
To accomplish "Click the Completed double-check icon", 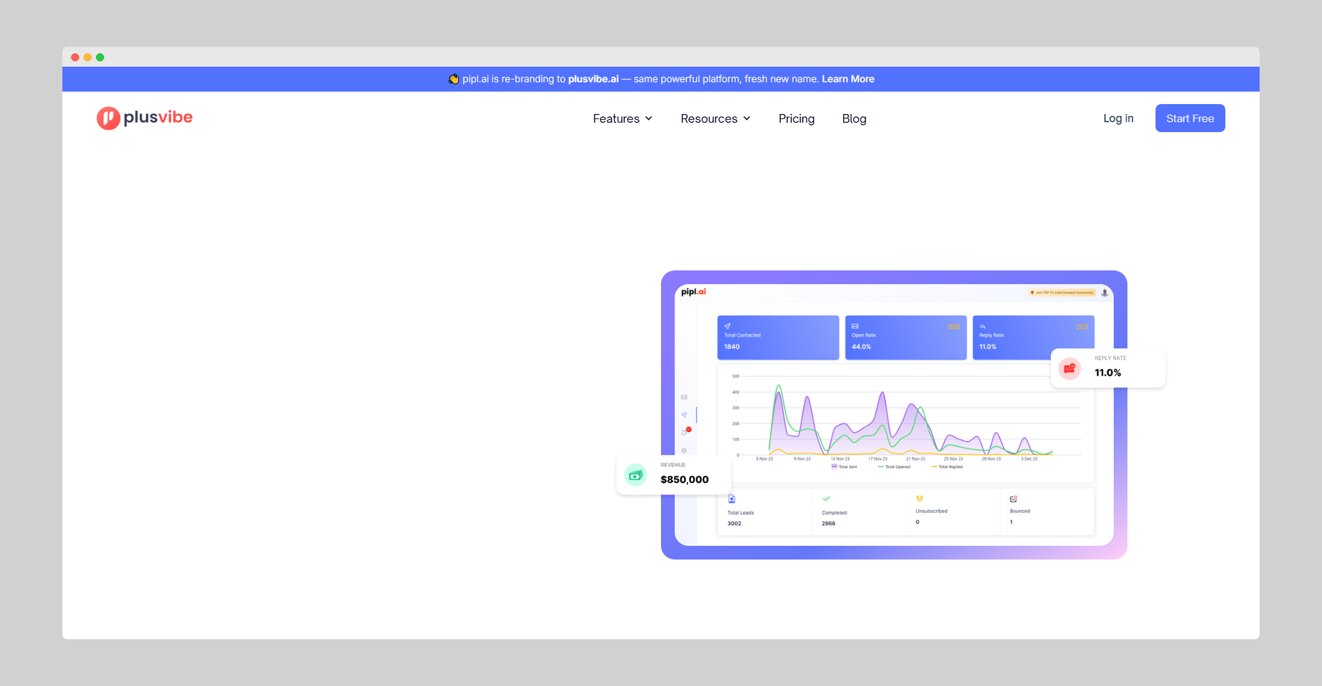I will [826, 498].
